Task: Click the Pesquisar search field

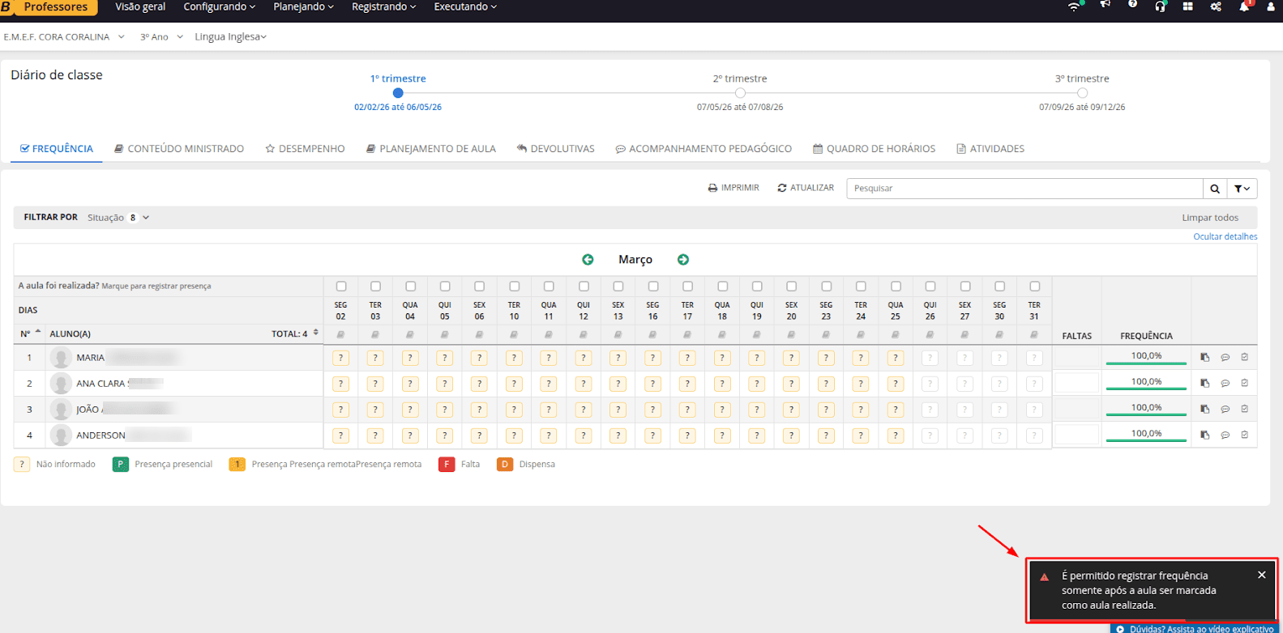Action: point(1024,189)
